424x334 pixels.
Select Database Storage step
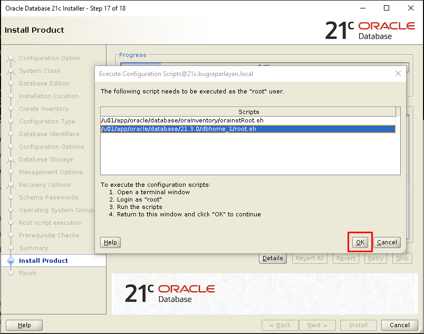(46, 159)
